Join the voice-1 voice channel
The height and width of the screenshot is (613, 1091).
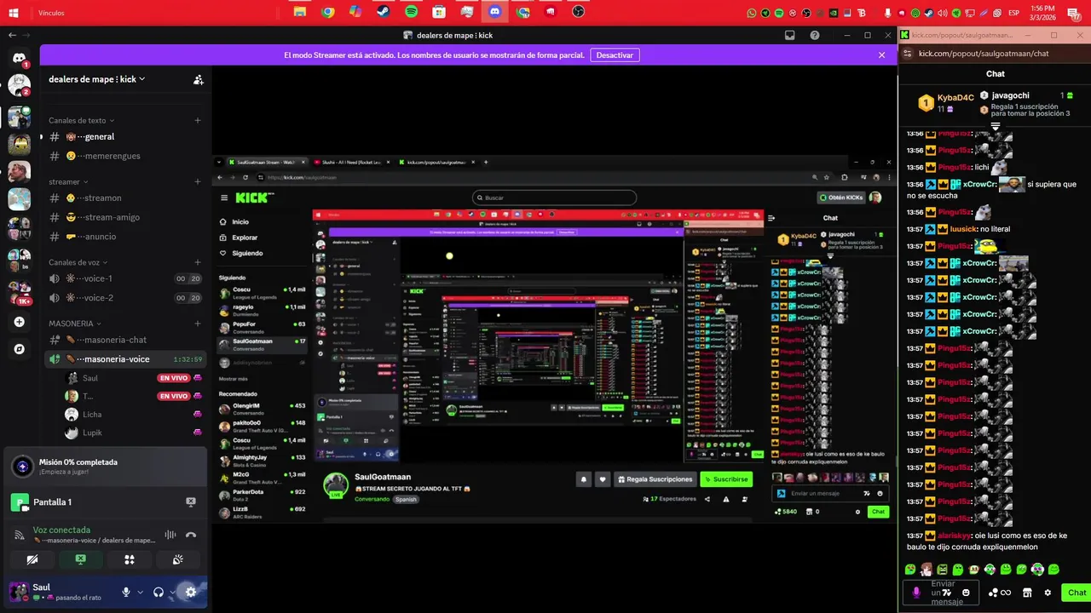[x=125, y=278]
